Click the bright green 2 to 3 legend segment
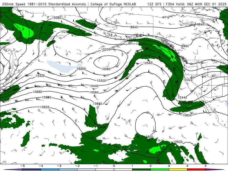The width and height of the screenshot is (228, 171). [x=160, y=170]
